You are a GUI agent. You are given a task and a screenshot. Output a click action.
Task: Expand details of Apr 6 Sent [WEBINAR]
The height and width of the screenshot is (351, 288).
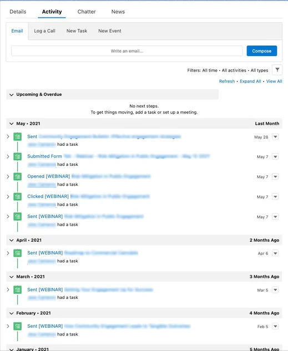coord(8,253)
